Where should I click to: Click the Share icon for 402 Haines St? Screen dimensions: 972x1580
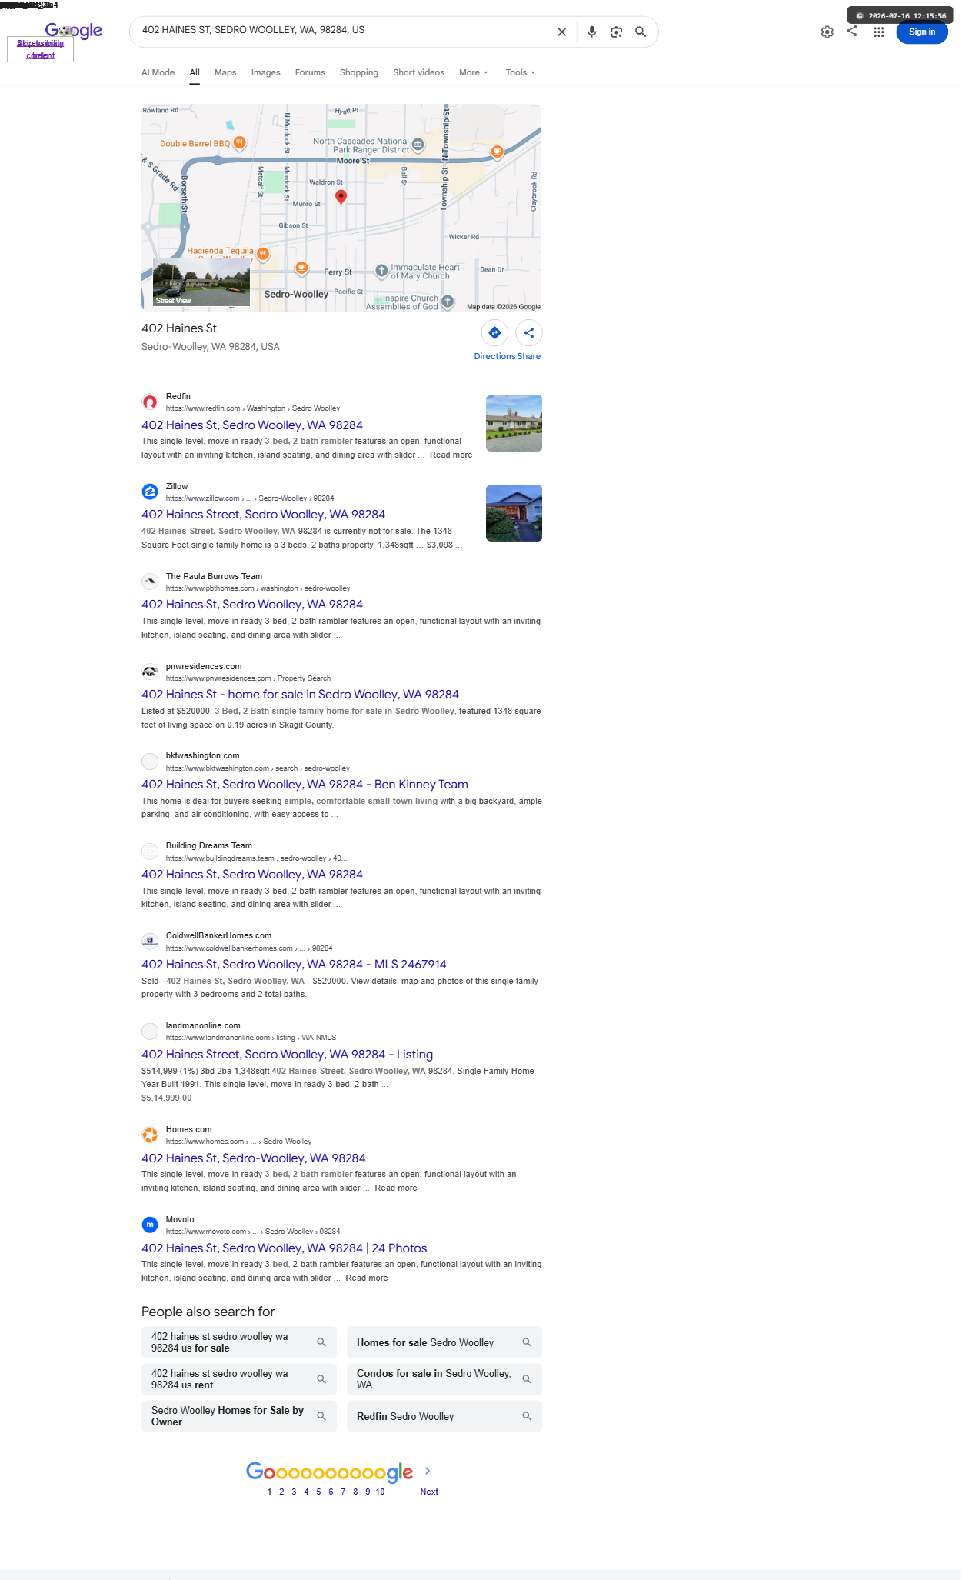(529, 333)
